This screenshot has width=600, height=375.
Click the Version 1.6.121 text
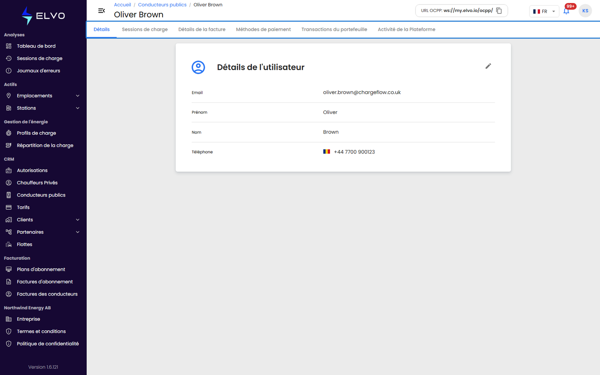coord(43,367)
